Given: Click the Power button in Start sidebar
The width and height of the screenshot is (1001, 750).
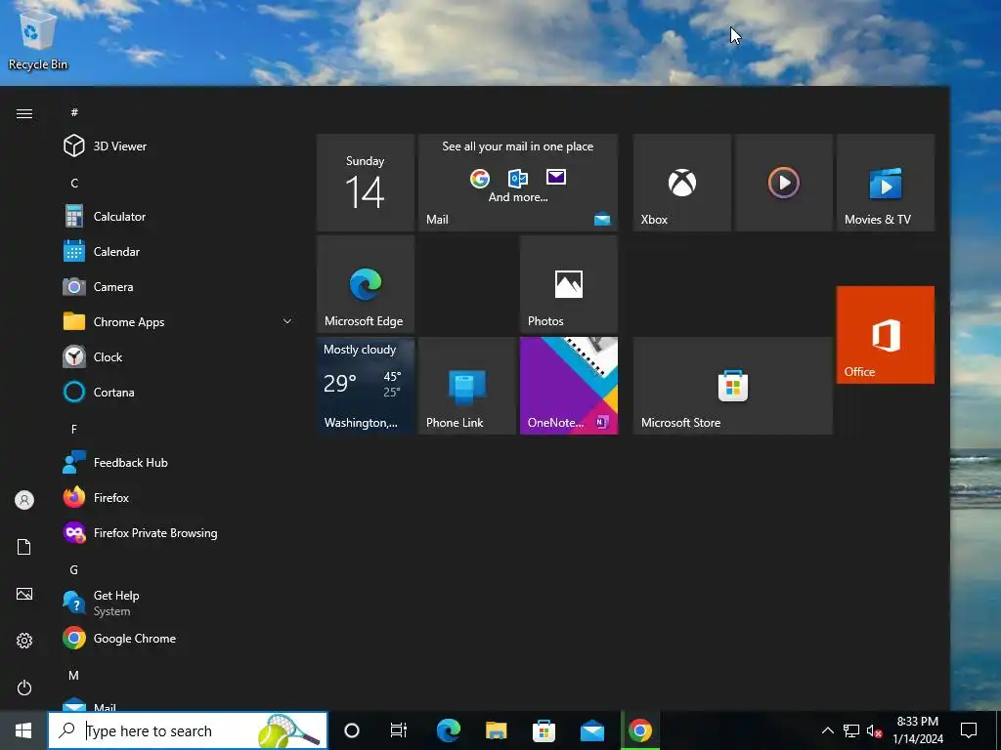Looking at the screenshot, I should (24, 687).
